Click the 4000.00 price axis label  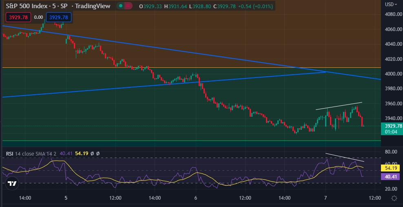(394, 74)
